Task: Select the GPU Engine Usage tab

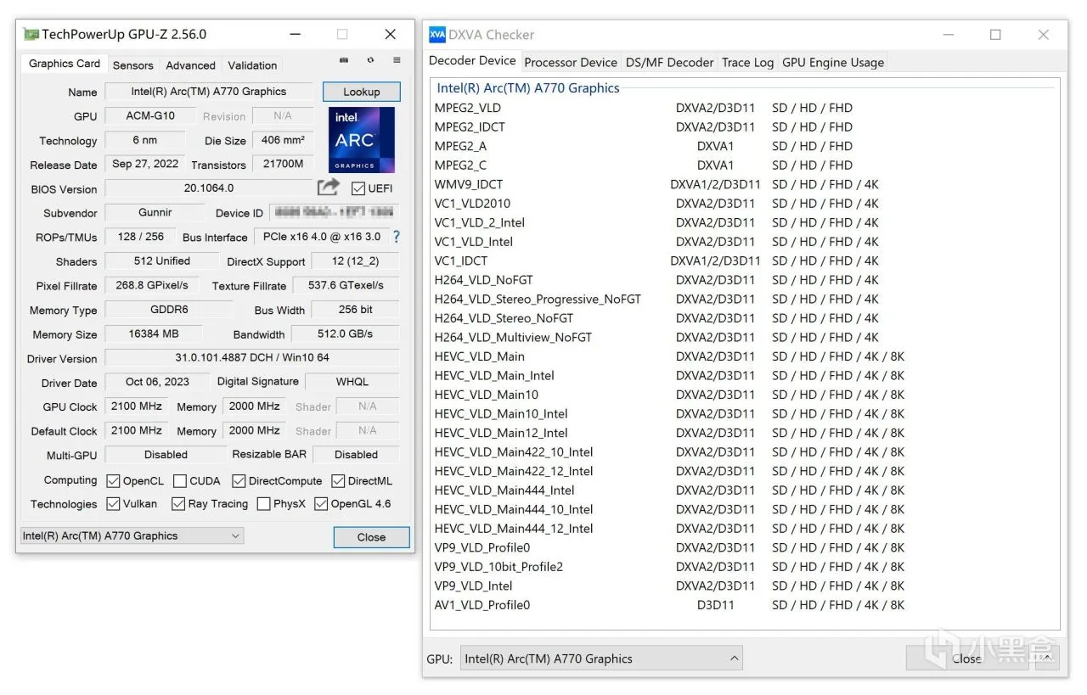Action: [x=833, y=62]
